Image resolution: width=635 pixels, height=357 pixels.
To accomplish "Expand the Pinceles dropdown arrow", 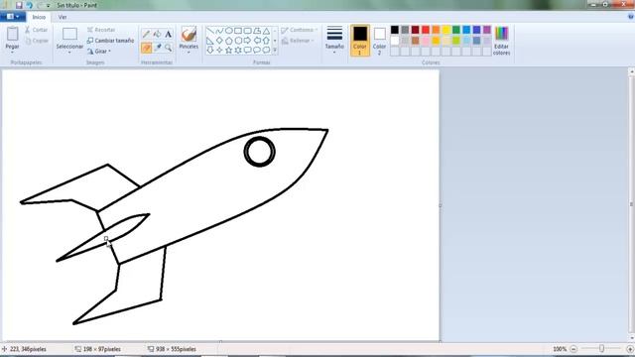I will click(x=189, y=53).
